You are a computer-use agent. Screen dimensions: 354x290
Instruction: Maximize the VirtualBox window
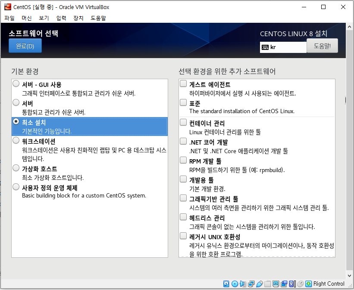323,7
